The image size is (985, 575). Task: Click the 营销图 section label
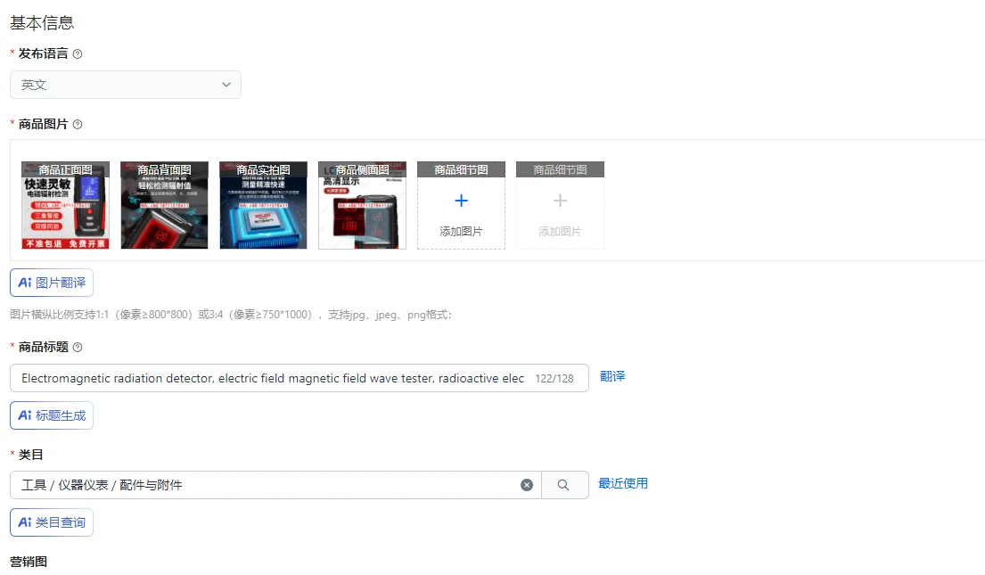[x=29, y=562]
